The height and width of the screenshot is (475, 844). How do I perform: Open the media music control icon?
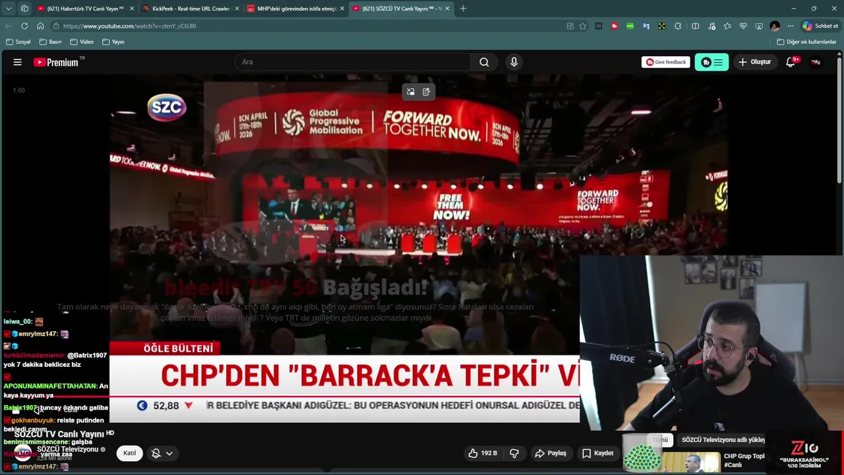pos(712,26)
